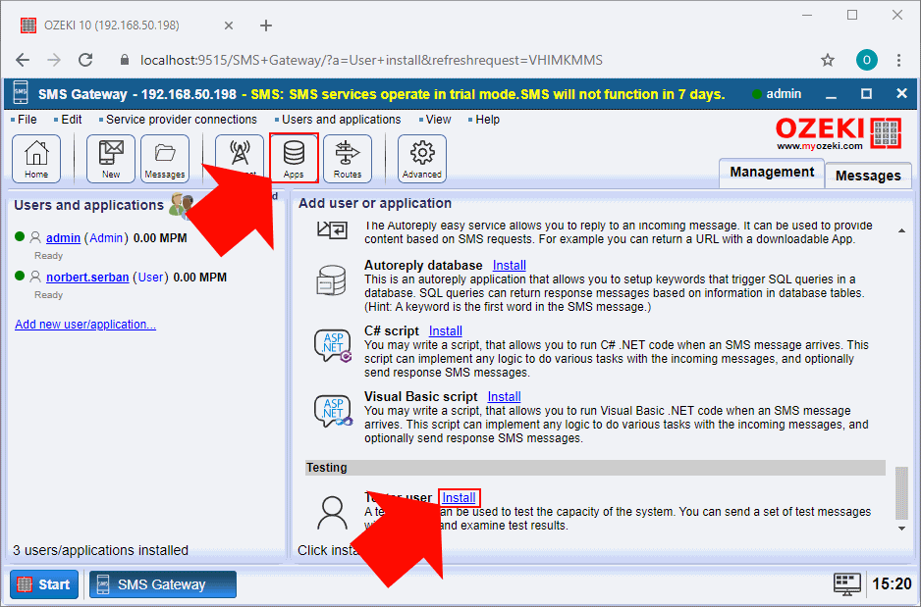Click the Users and applications people icon

pyautogui.click(x=181, y=205)
